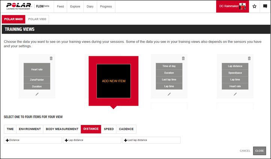This screenshot has height=159, width=271.
Task: Click 'SELECT ONE TO FOUR ITEMS' heading
Action: pos(33,117)
